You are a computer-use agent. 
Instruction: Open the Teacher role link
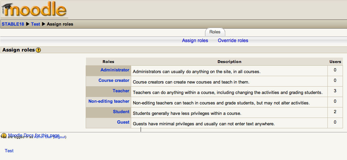(121, 91)
